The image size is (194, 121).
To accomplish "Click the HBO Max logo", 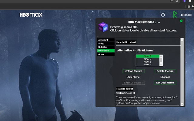I will pos(31,15).
